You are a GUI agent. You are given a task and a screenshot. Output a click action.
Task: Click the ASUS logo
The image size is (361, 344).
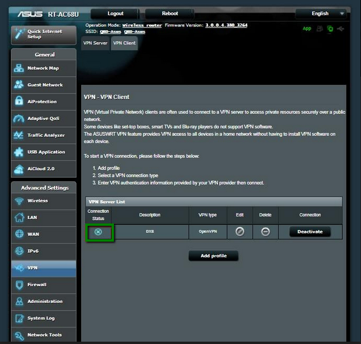[x=30, y=14]
